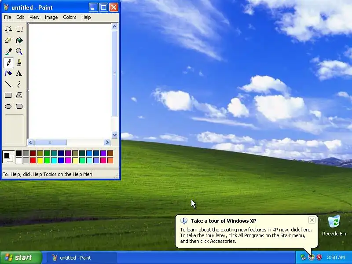Select the Magnifier tool

point(19,51)
